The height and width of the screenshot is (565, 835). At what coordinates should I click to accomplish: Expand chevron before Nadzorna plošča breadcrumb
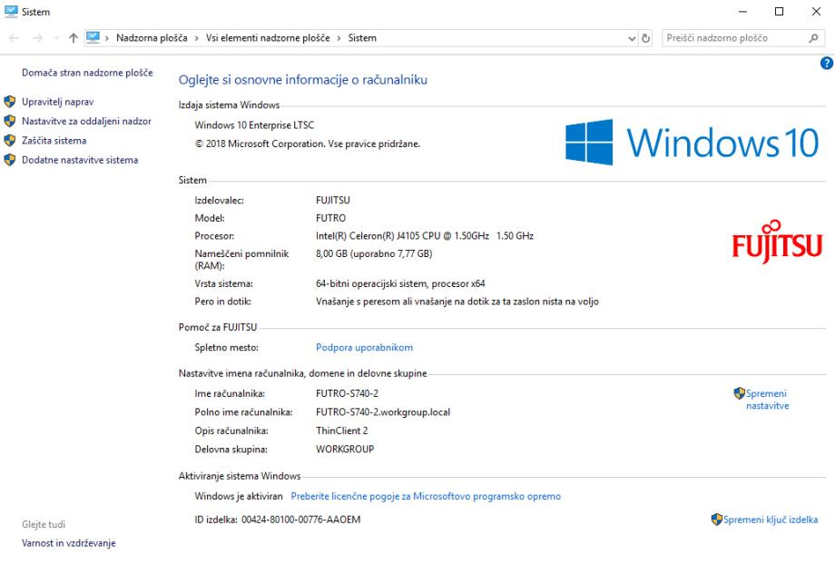107,38
